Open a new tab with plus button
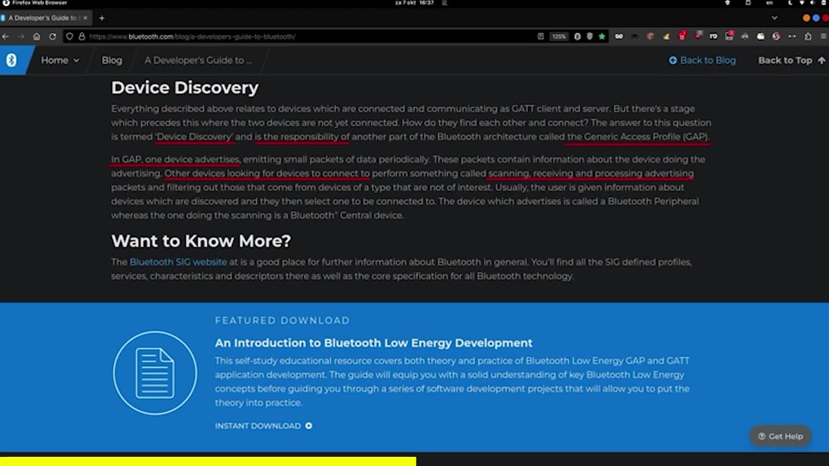This screenshot has height=466, width=829. pyautogui.click(x=102, y=18)
